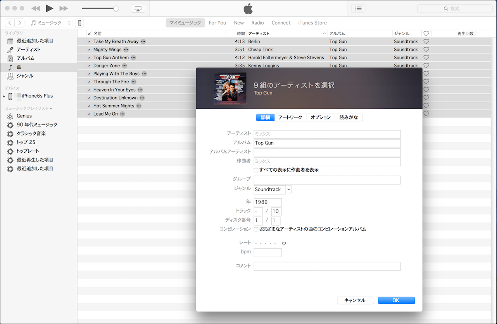This screenshot has height=324, width=497.
Task: Select ジャンル in the library sidebar
Action: coord(25,76)
